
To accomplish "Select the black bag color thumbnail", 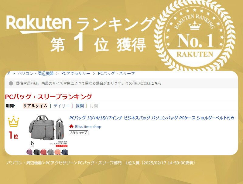I will pyautogui.click(x=36, y=152).
